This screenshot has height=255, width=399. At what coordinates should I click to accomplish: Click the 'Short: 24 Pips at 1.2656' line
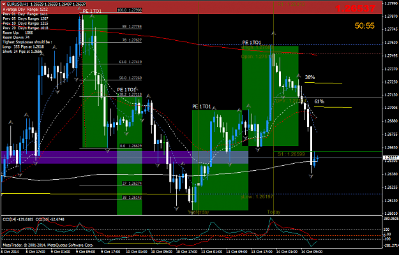tap(23, 51)
